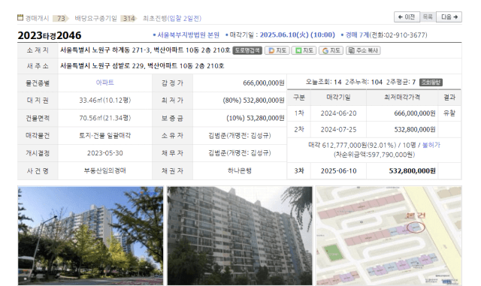Select commencement date 2023-05-30

click(105, 153)
